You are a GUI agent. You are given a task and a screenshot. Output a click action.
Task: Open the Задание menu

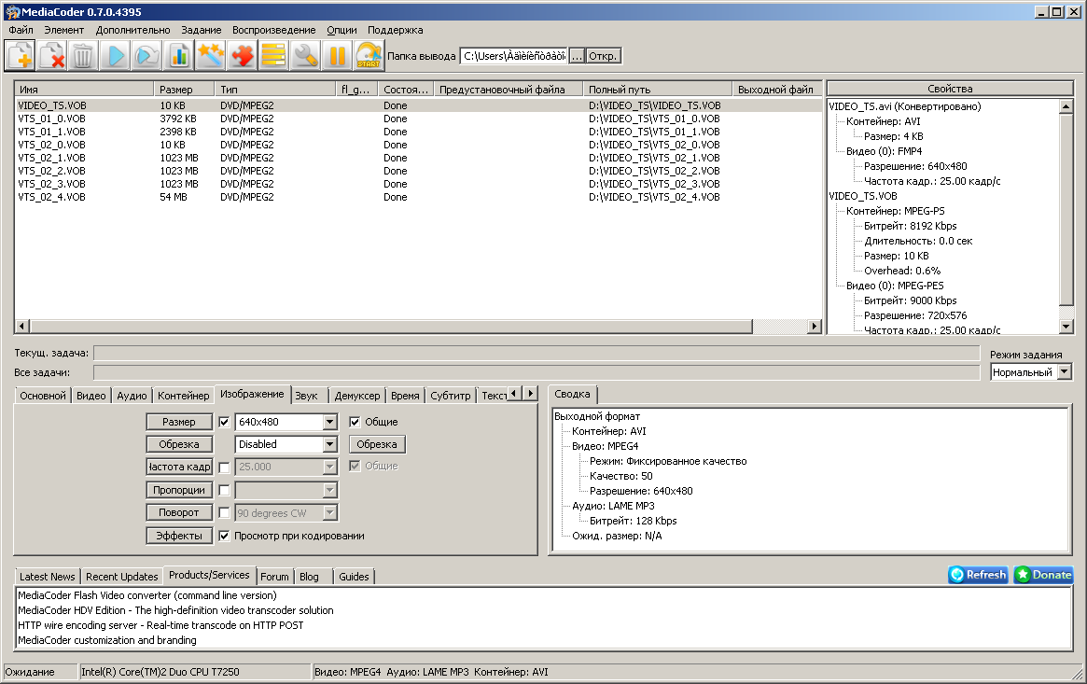click(201, 30)
